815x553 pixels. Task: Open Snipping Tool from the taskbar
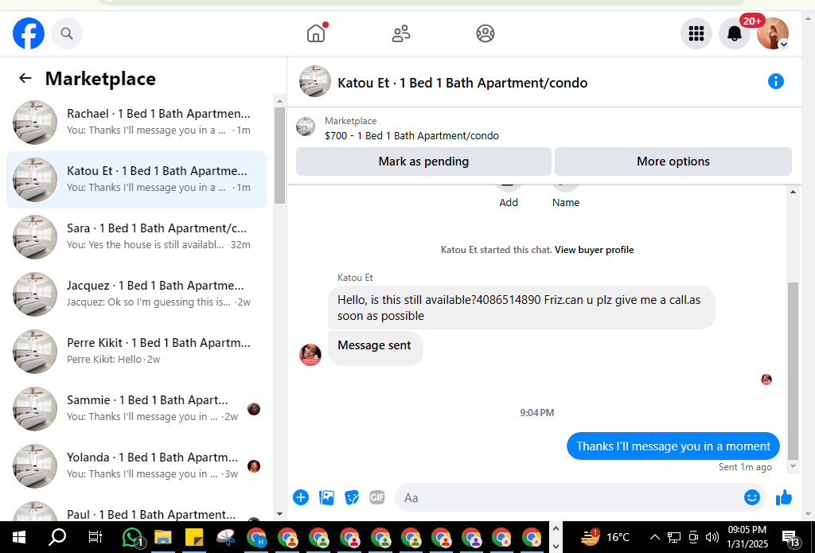pyautogui.click(x=225, y=537)
